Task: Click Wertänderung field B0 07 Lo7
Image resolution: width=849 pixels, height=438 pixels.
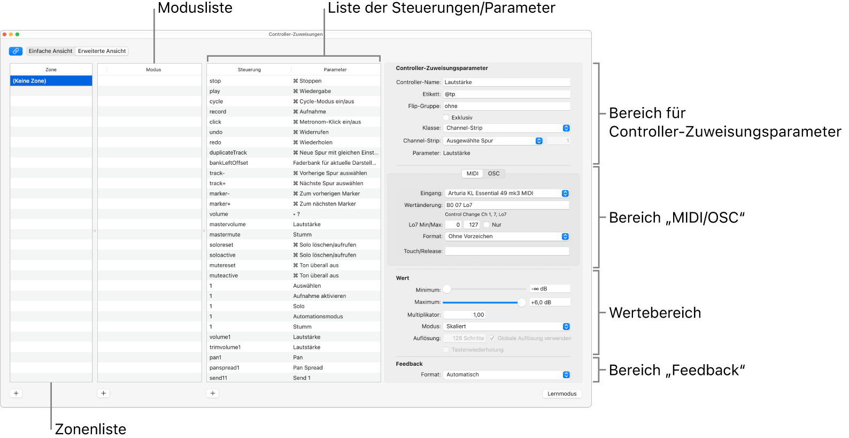Action: [507, 205]
